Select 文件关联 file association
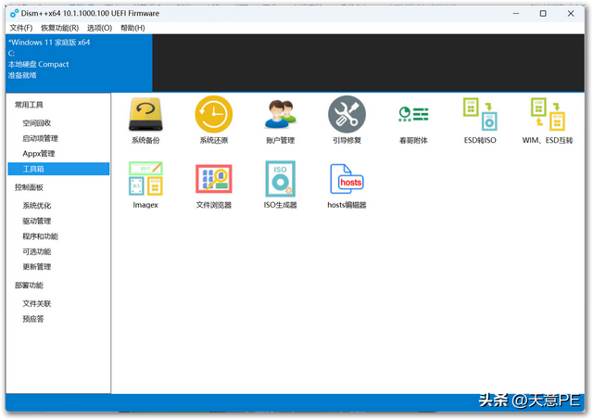This screenshot has height=420, width=593. point(37,303)
